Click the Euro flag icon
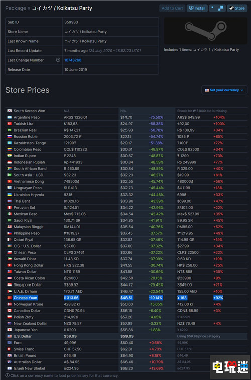The width and height of the screenshot is (251, 380). point(9,343)
